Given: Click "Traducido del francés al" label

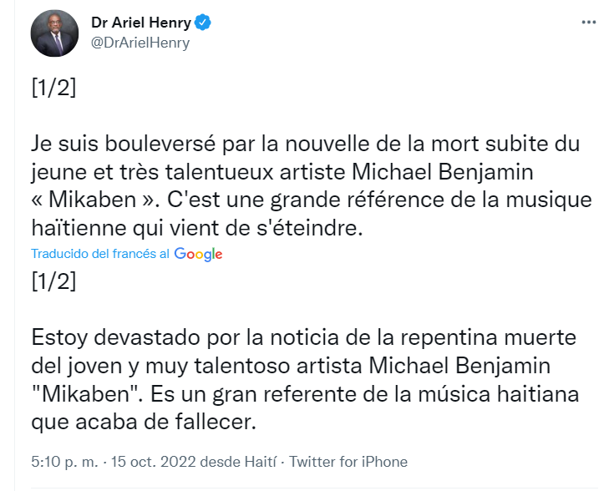Looking at the screenshot, I should tap(100, 254).
